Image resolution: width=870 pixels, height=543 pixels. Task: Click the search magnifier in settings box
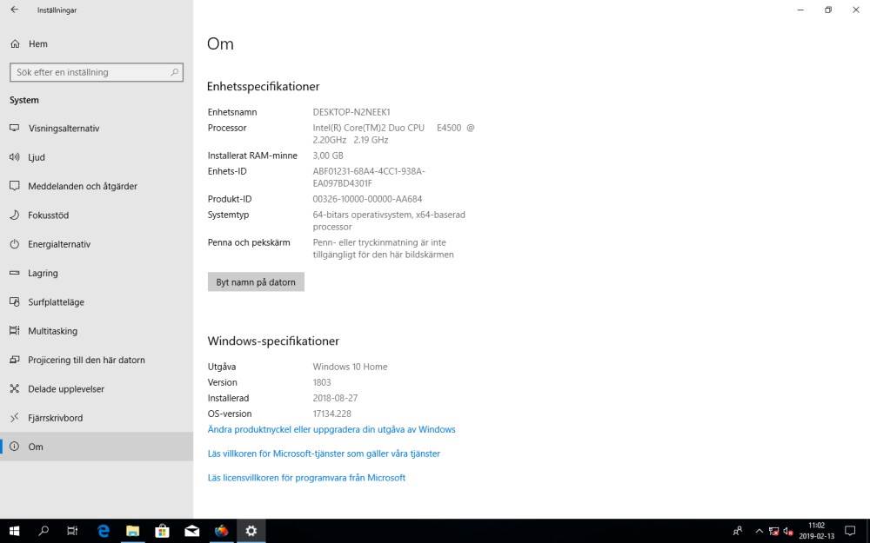pyautogui.click(x=174, y=72)
